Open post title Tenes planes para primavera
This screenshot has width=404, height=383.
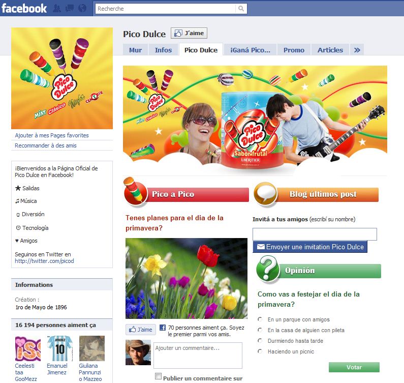174,223
